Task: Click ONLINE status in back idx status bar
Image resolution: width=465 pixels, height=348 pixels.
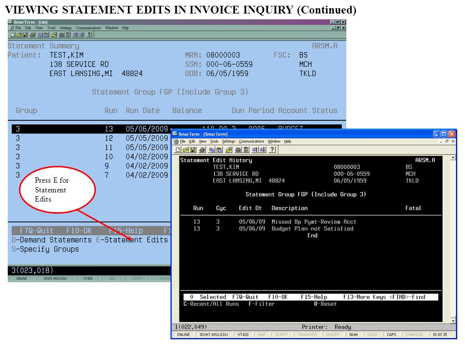Action: [22, 278]
